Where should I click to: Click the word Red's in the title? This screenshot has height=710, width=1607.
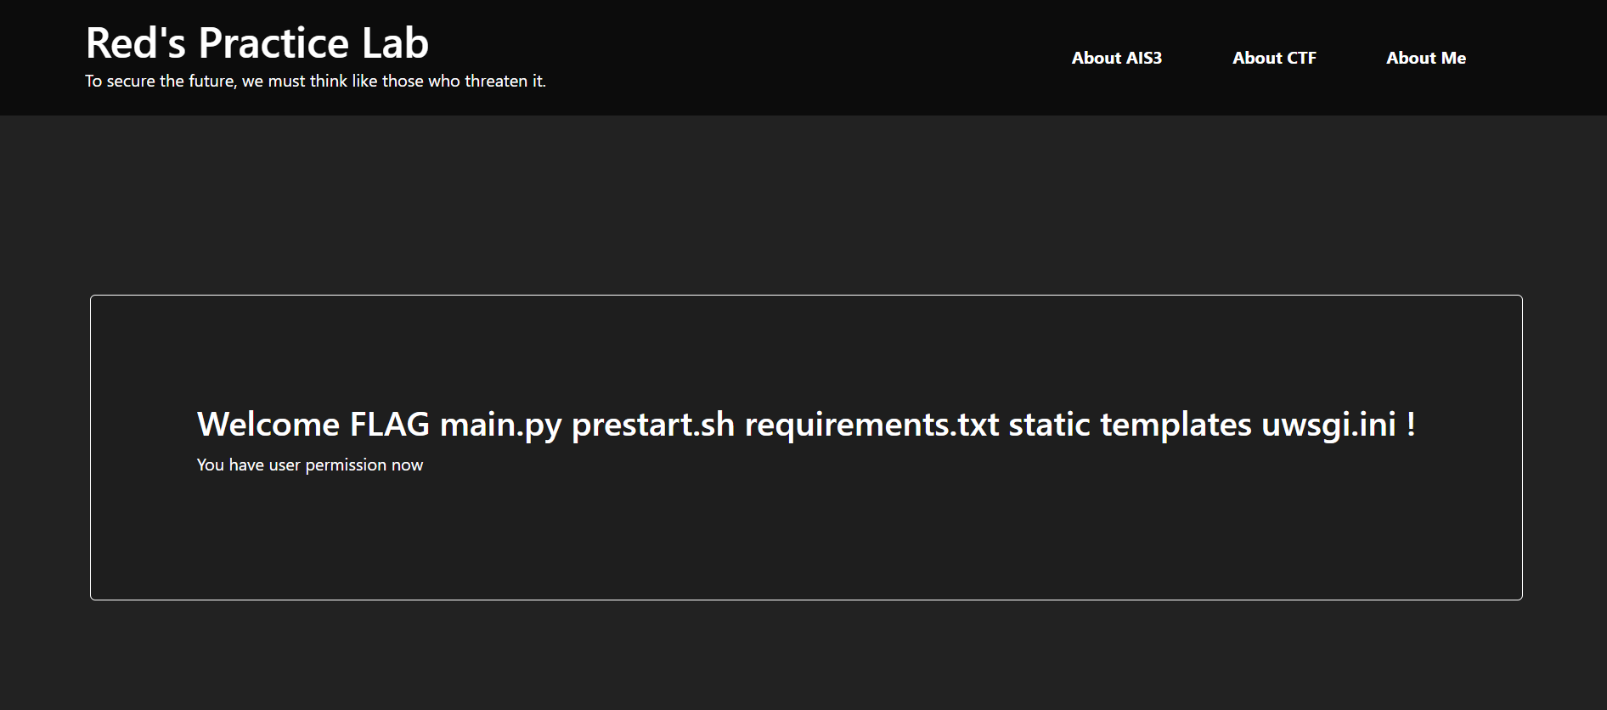(x=136, y=42)
